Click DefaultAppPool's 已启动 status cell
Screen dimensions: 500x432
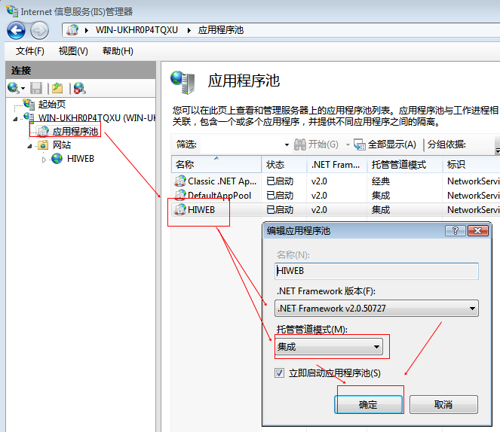(x=280, y=196)
